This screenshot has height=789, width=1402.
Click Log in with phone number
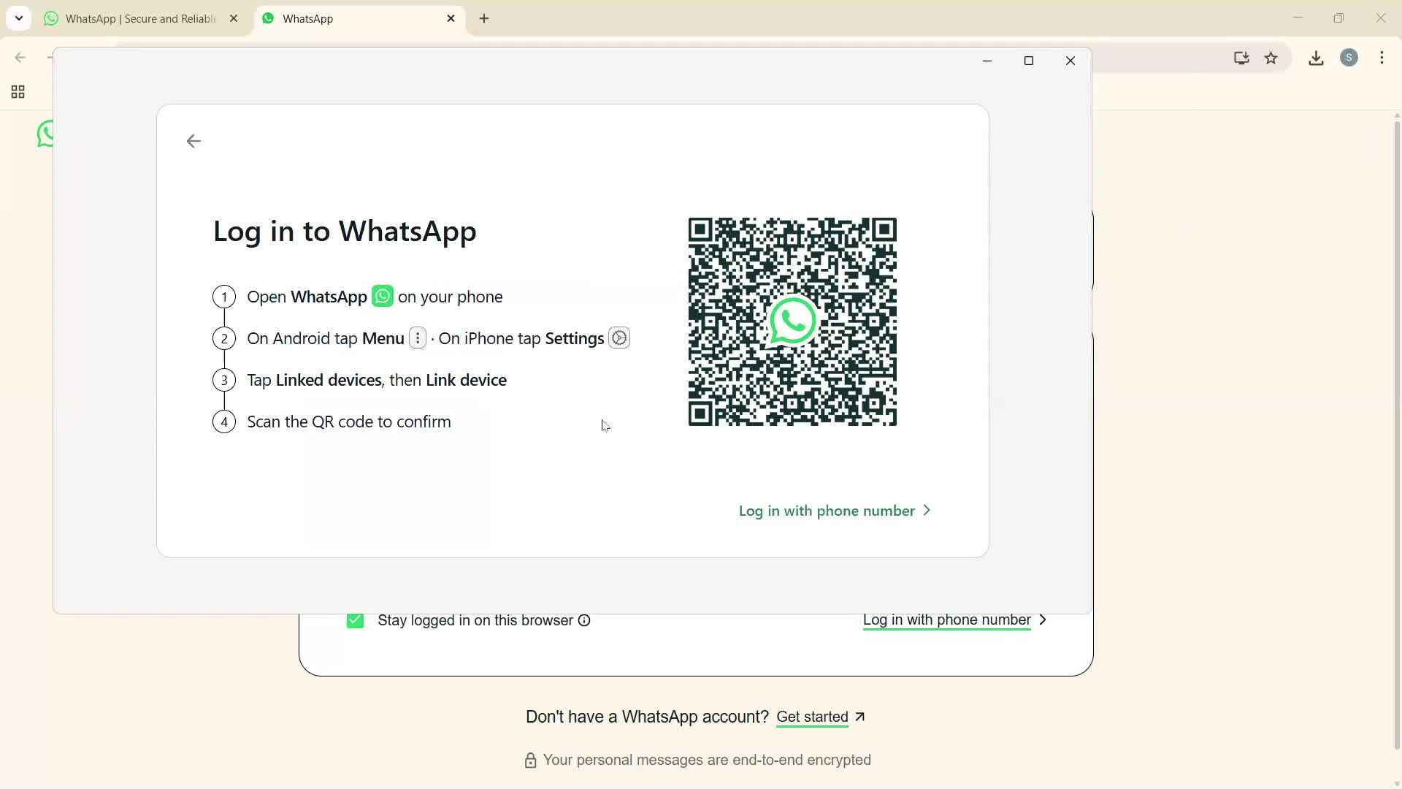tap(826, 511)
